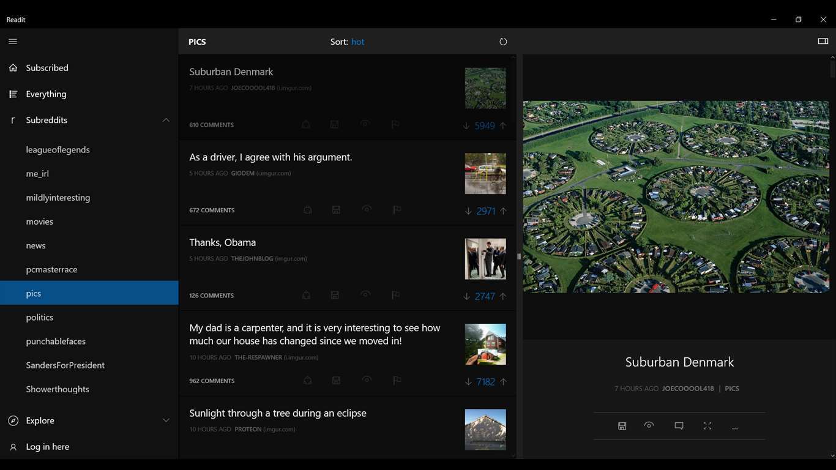Image resolution: width=836 pixels, height=470 pixels.
Task: Hide the driver argument post via eye icon
Action: pyautogui.click(x=367, y=209)
